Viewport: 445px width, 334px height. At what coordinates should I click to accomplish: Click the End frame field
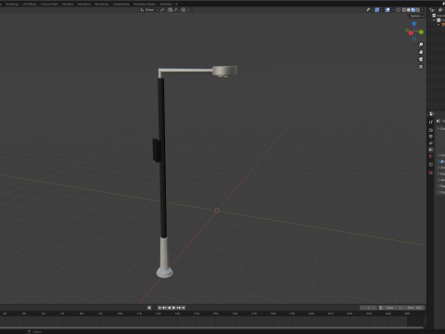414,308
